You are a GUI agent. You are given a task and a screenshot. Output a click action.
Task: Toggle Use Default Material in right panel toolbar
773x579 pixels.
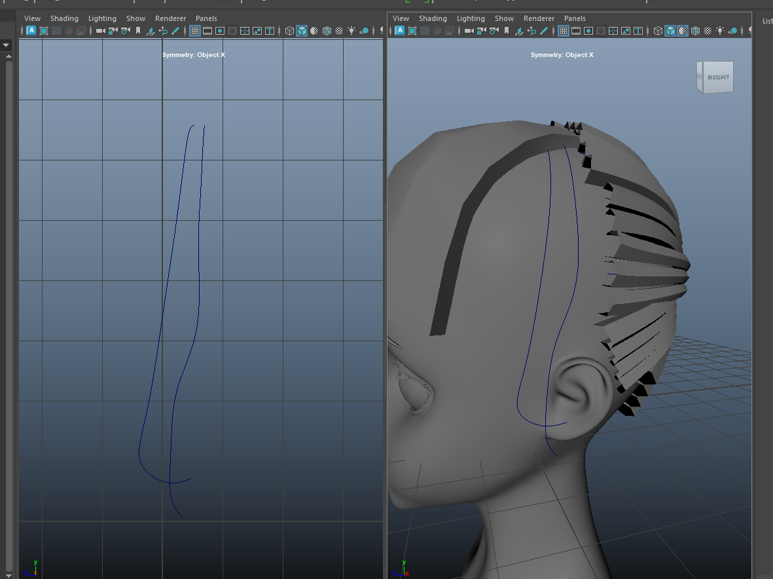point(683,31)
